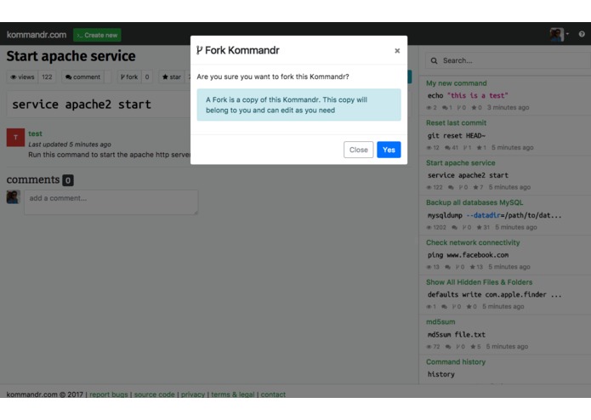Click mysqldump --datadir command text

click(x=495, y=215)
